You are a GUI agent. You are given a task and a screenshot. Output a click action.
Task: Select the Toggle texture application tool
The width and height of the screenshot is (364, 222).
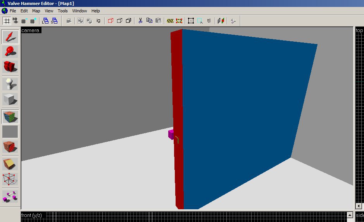(x=10, y=117)
